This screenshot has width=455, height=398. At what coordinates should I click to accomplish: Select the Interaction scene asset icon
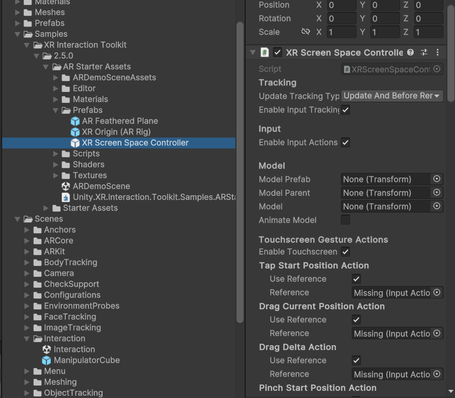click(47, 350)
